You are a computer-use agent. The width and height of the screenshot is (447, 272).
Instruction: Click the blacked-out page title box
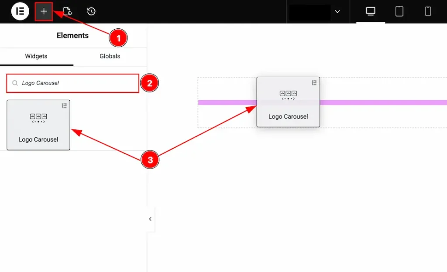tap(309, 12)
